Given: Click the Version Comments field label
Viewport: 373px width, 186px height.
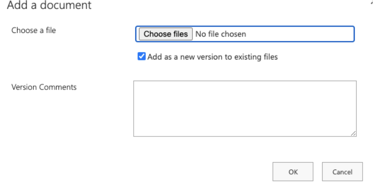Looking at the screenshot, I should [x=44, y=87].
